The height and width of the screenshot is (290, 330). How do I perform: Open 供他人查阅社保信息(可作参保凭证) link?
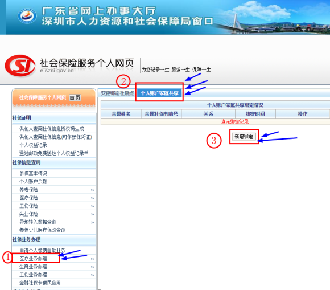[x=56, y=137]
